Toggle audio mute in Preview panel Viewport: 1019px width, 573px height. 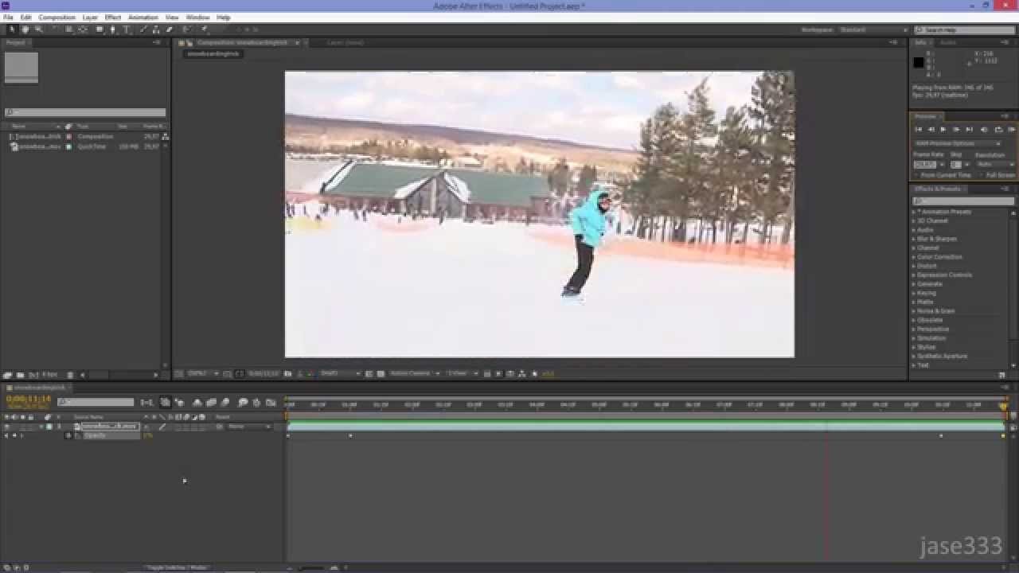[984, 130]
